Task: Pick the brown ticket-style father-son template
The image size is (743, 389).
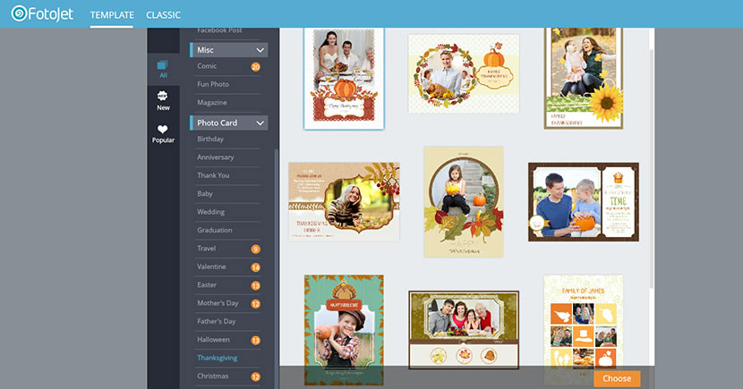Action: [x=584, y=202]
